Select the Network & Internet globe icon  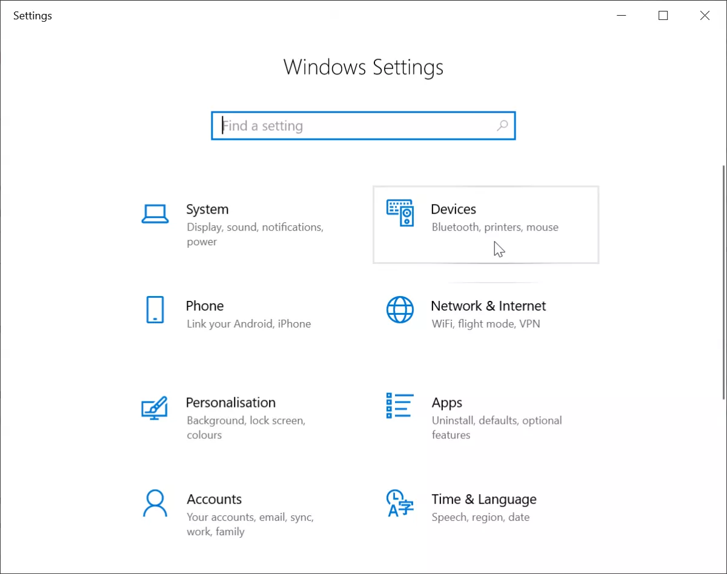point(400,309)
